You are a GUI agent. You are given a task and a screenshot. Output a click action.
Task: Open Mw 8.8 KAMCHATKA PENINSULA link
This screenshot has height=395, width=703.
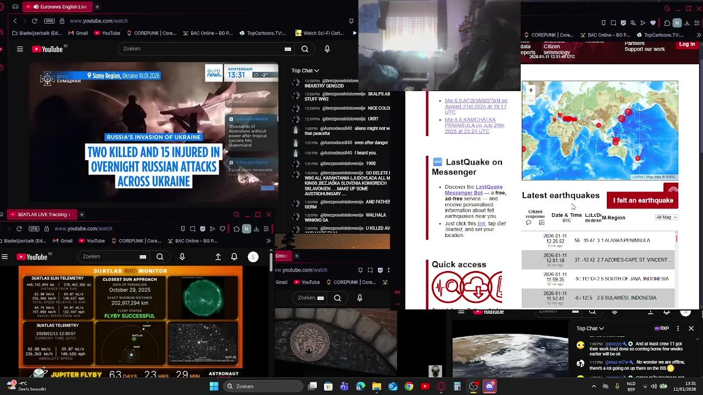pyautogui.click(x=475, y=126)
